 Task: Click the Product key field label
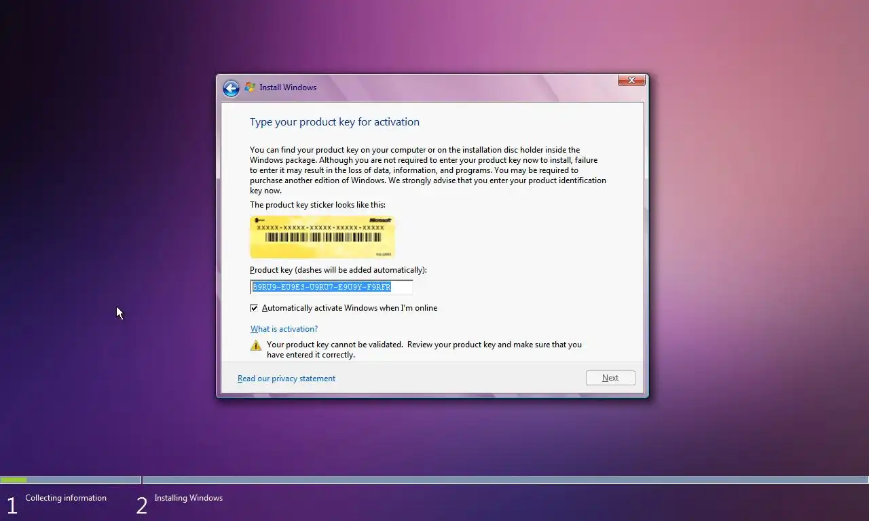click(338, 270)
